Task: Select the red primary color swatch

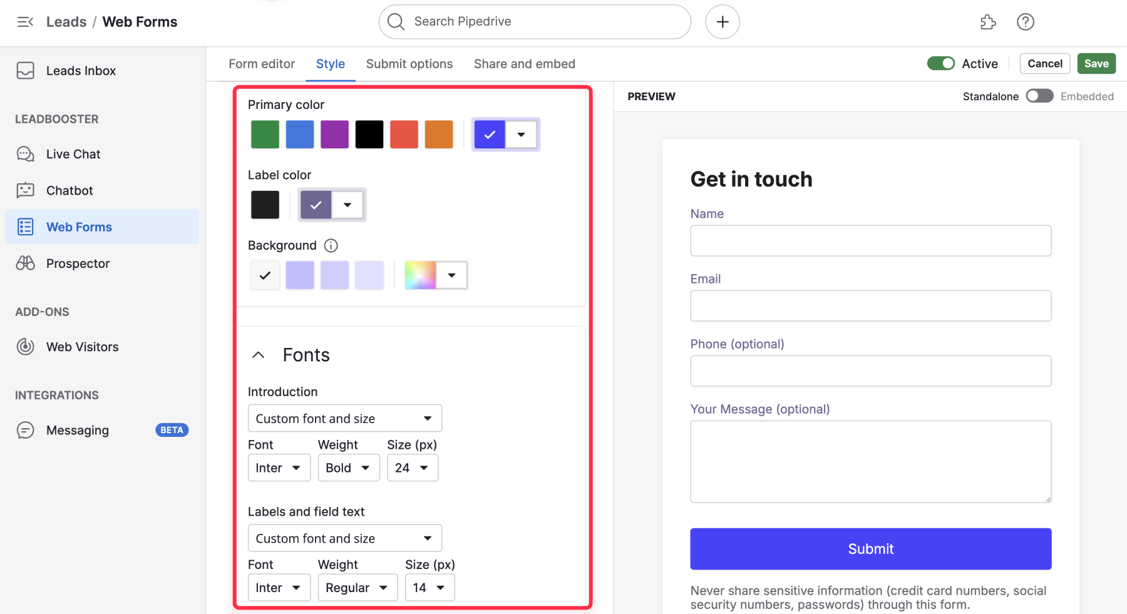Action: [404, 135]
